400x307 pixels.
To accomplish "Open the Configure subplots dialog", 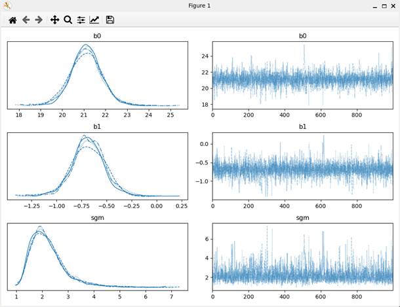I will pos(81,20).
